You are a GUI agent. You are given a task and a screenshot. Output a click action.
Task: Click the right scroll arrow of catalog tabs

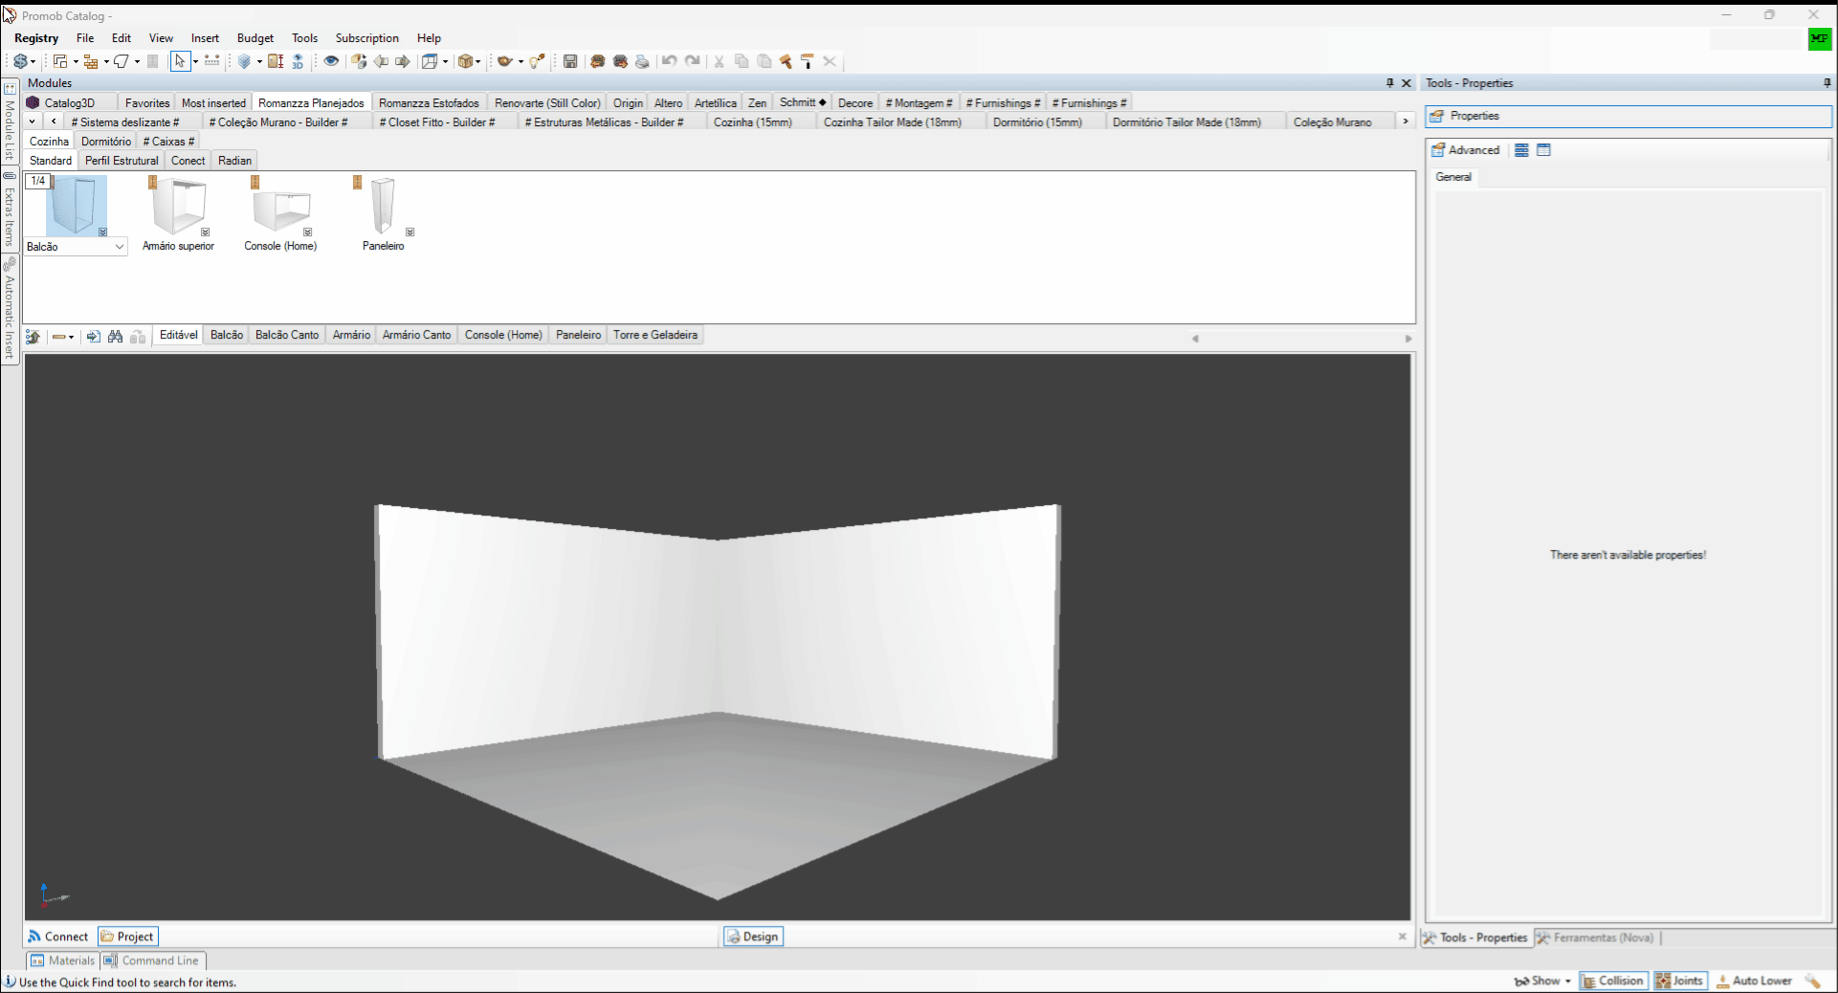(x=1406, y=121)
